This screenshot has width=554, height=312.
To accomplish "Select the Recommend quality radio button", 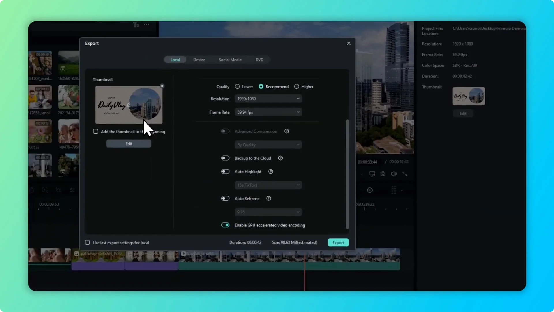I will click(261, 86).
